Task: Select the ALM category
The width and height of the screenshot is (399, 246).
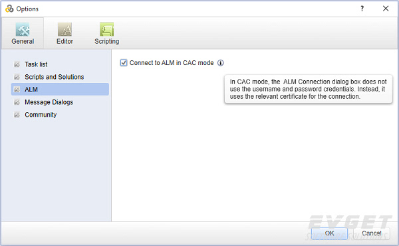Action: [60, 90]
